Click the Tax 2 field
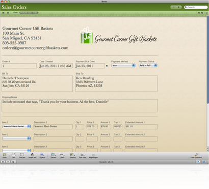209x189 pixels. click(x=118, y=139)
